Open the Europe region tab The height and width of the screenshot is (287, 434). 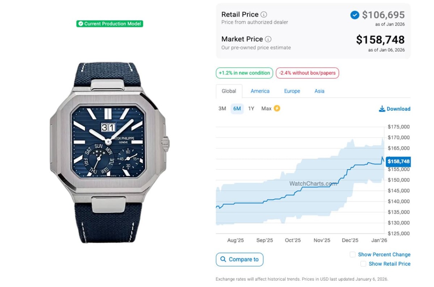coord(292,91)
